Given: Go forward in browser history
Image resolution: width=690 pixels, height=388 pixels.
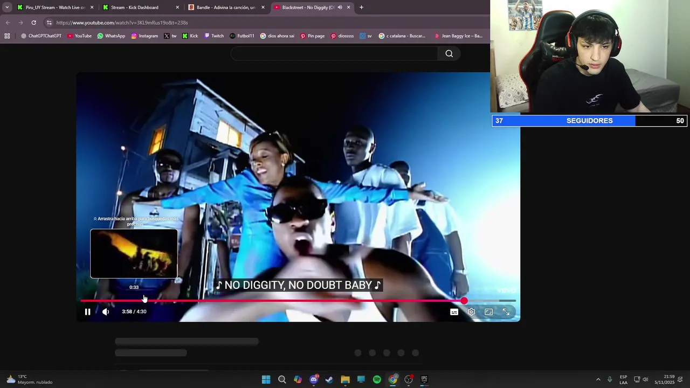Looking at the screenshot, I should coord(20,23).
